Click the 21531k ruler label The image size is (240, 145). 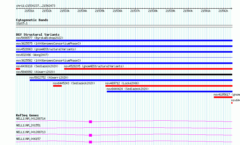tap(29, 11)
